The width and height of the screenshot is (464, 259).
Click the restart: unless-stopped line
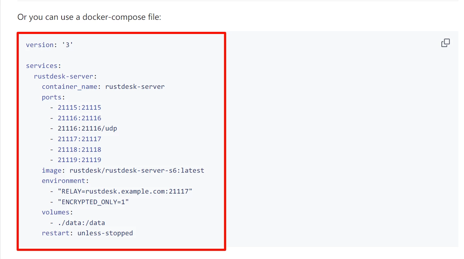point(87,233)
